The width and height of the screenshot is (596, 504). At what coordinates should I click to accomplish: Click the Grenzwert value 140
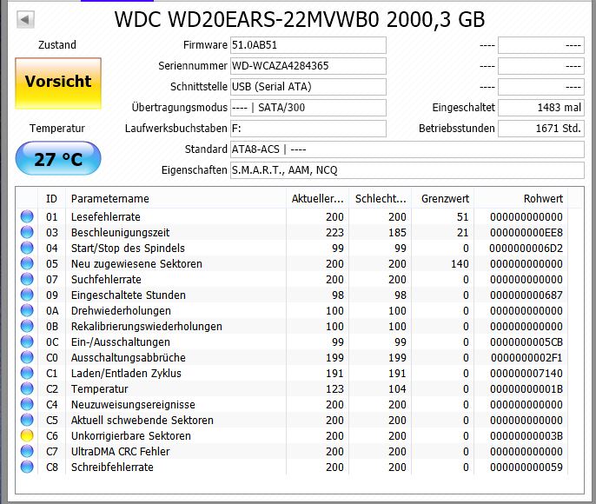click(x=460, y=264)
